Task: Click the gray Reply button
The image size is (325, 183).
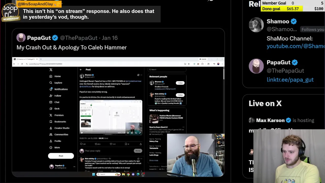Action: tap(138, 151)
